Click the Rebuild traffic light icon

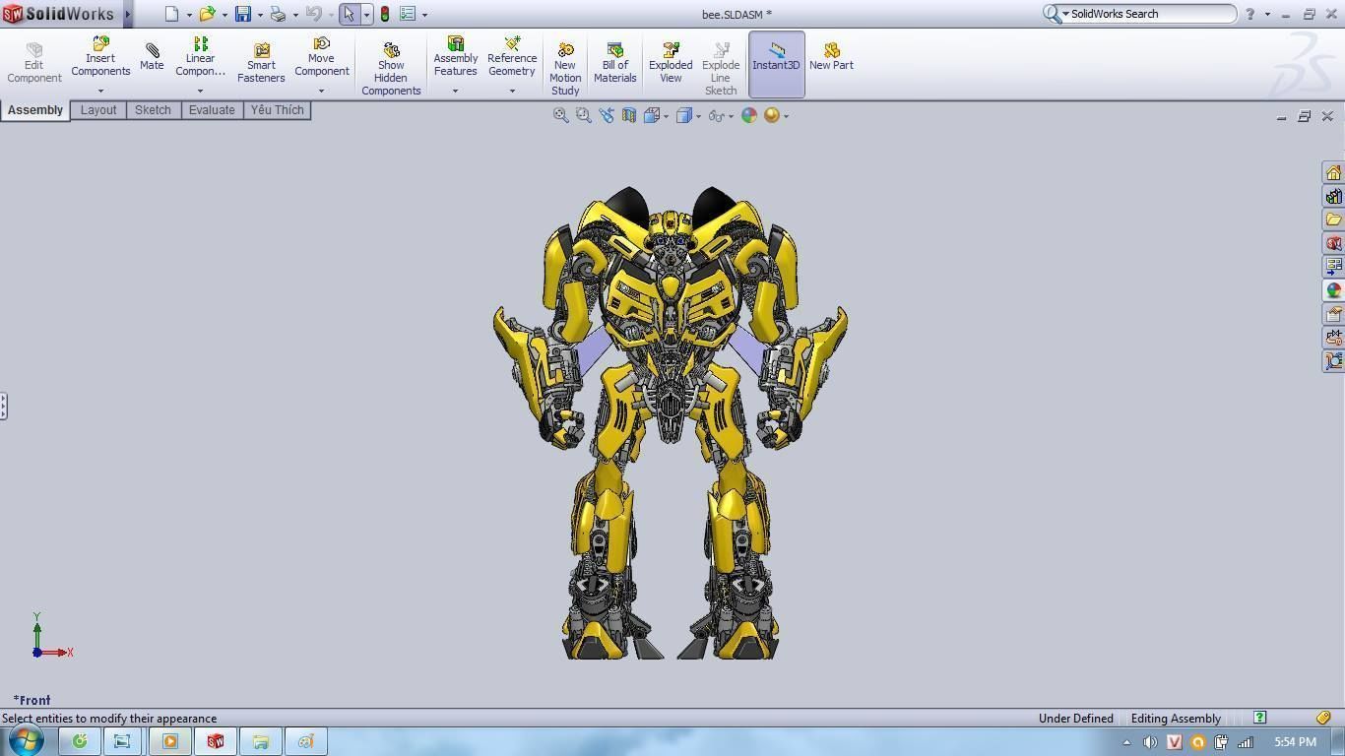point(385,14)
